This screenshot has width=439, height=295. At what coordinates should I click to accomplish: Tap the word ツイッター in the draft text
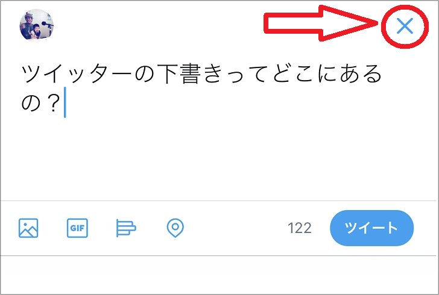click(76, 74)
